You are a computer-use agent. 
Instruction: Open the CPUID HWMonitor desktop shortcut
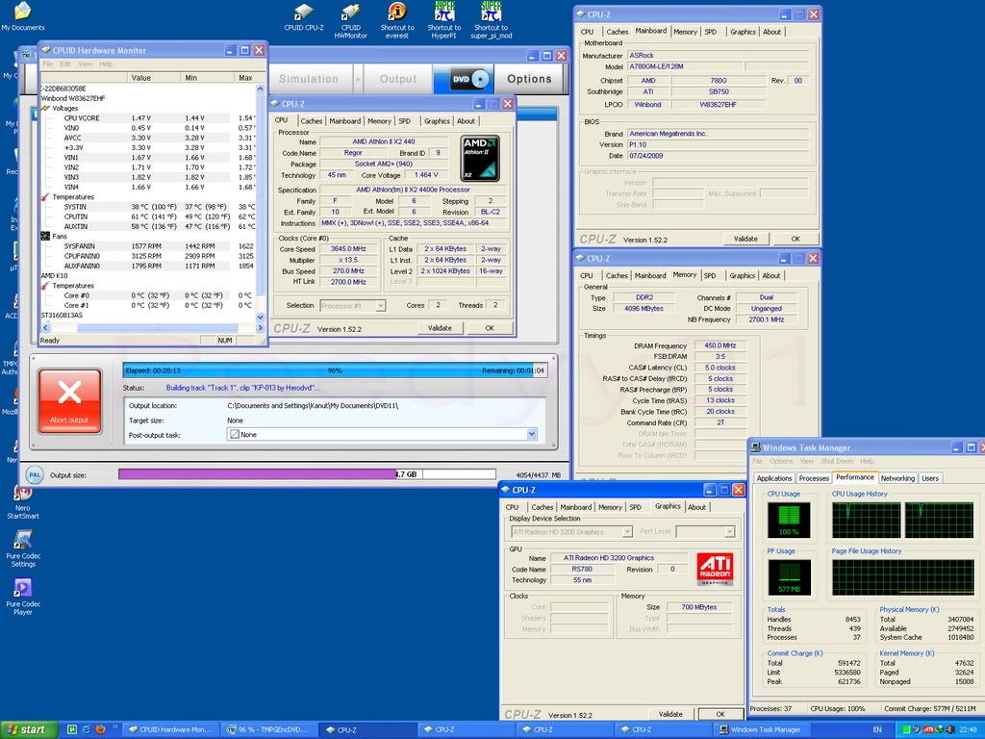pyautogui.click(x=350, y=21)
